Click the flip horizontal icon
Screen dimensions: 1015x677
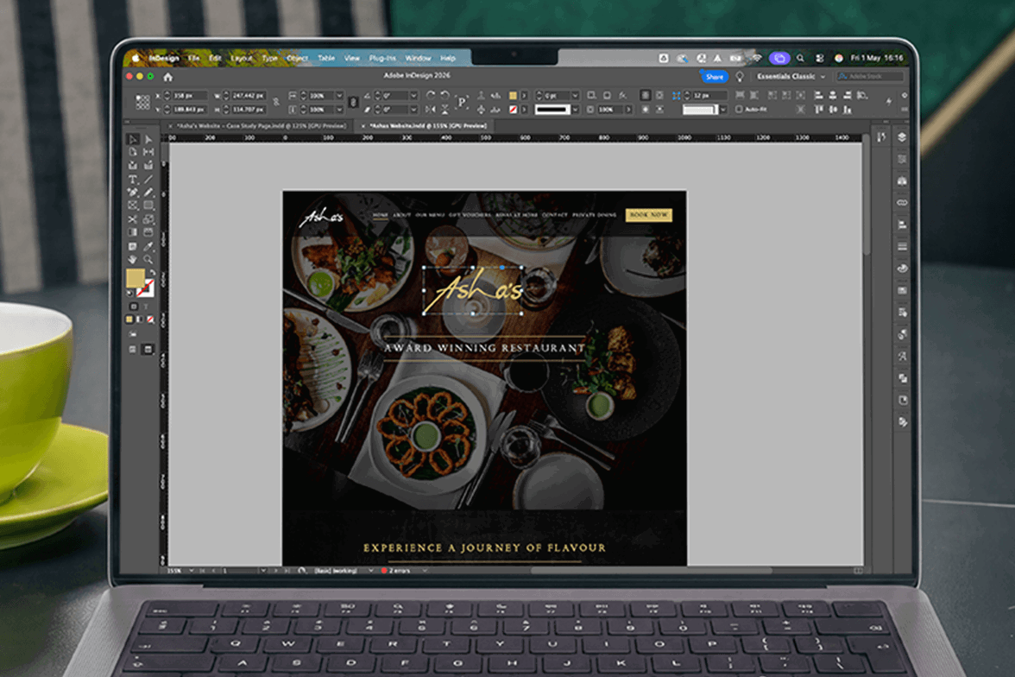(432, 110)
